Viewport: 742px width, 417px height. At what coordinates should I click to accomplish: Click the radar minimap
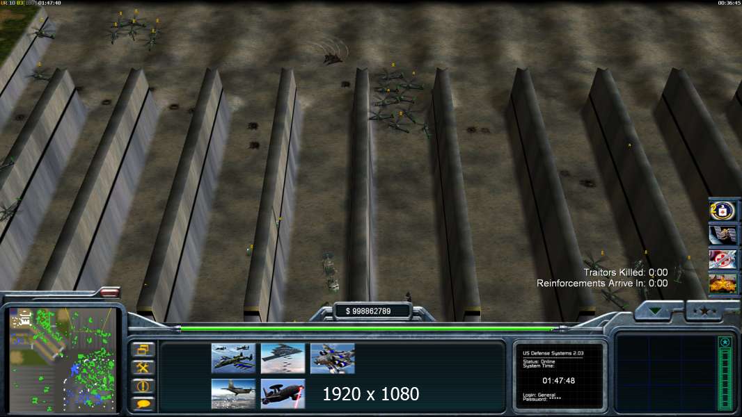(63, 360)
